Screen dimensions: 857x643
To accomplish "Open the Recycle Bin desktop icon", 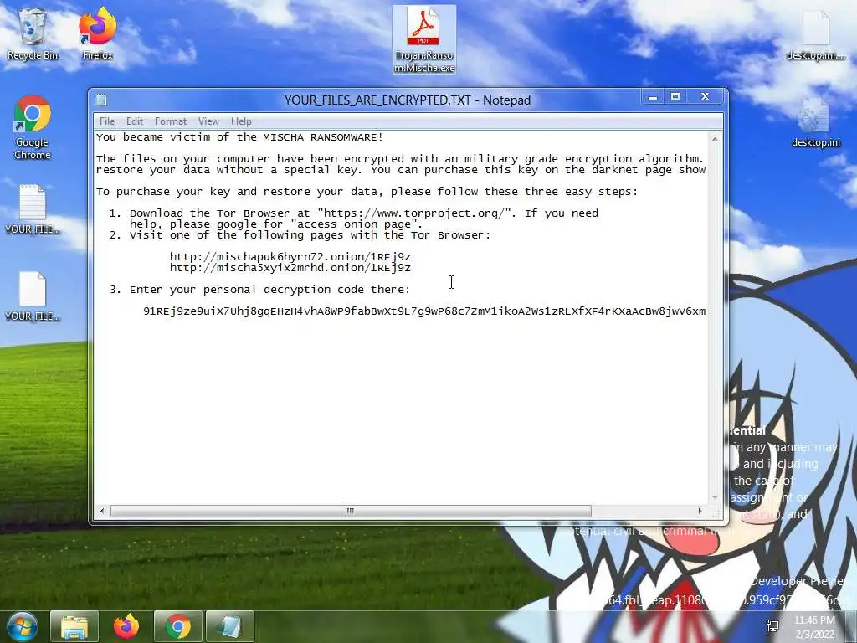I will (33, 34).
